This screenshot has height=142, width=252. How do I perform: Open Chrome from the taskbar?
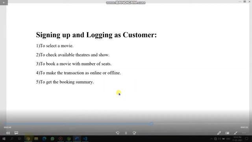click(28, 139)
